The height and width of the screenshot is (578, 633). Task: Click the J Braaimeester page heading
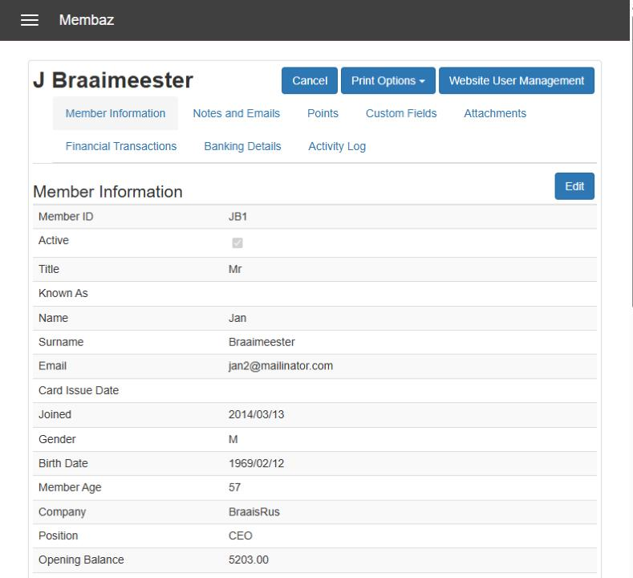point(113,80)
